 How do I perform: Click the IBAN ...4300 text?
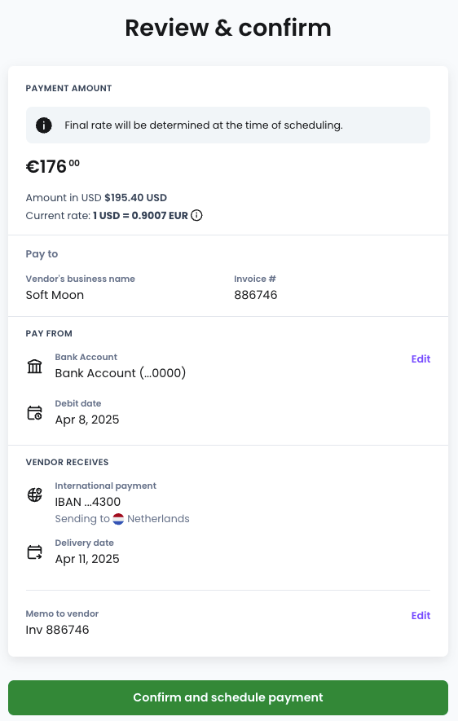tap(88, 502)
